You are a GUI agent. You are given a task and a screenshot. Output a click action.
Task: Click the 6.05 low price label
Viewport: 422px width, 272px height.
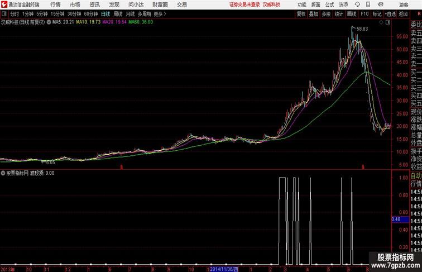tap(50, 163)
